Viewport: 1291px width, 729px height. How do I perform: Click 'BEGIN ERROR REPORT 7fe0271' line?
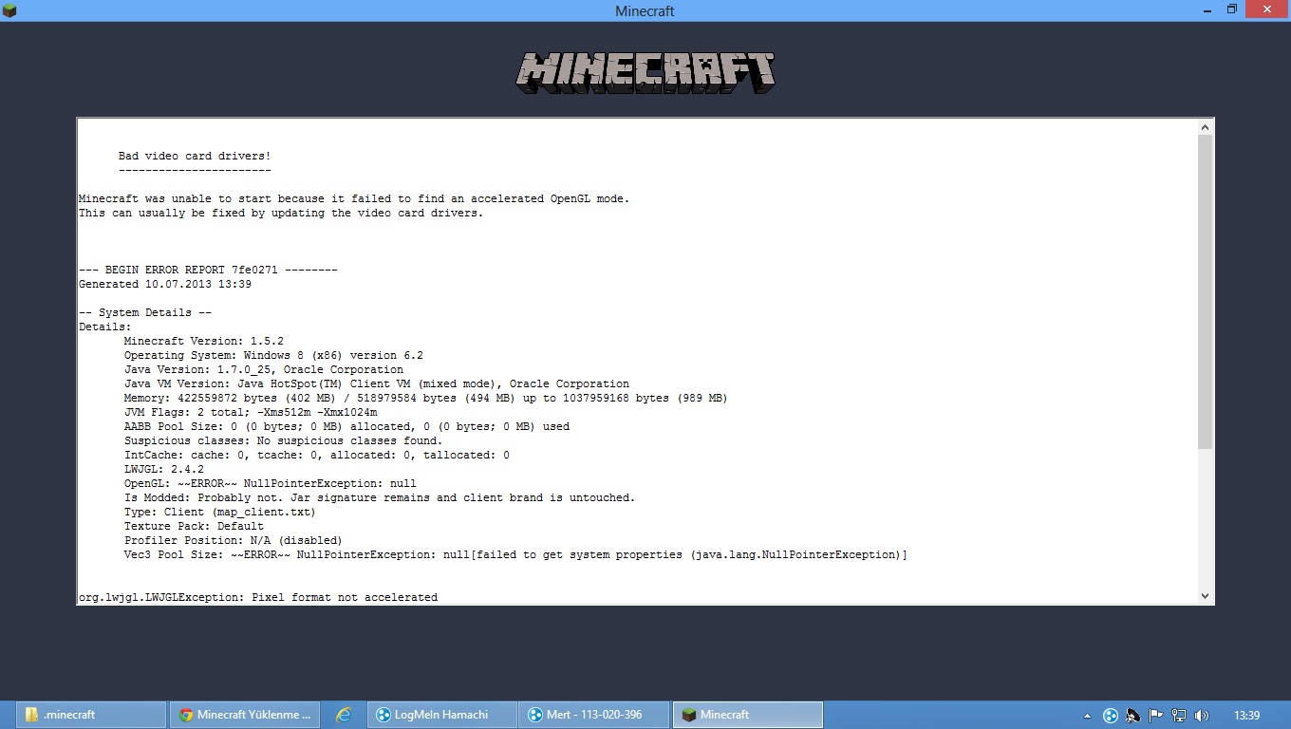coord(208,270)
